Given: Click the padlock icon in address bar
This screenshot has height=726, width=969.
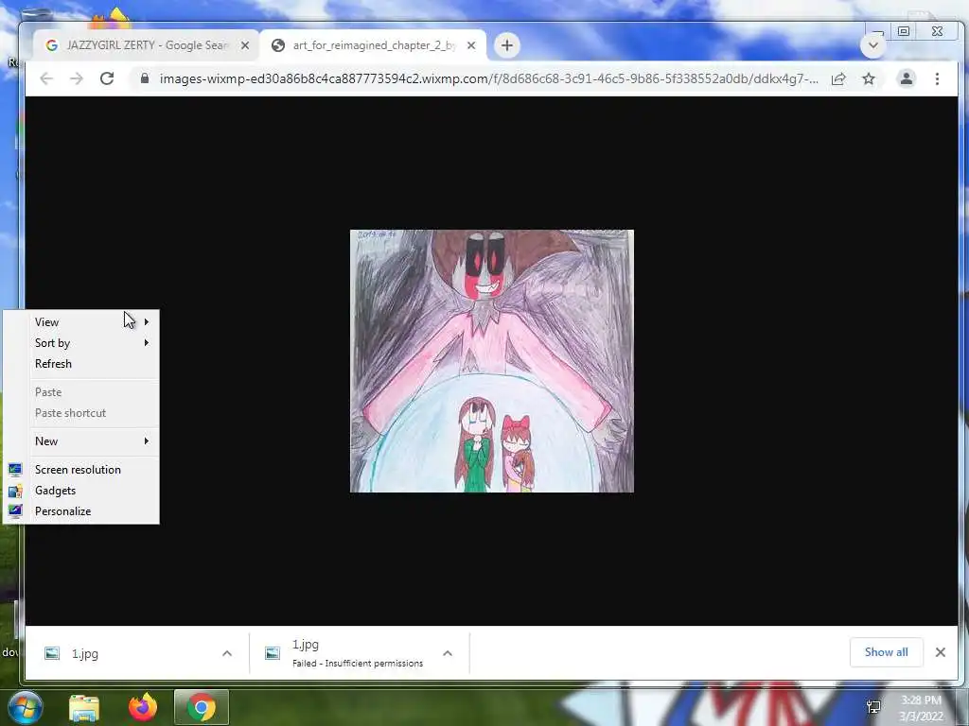Looking at the screenshot, I should point(145,78).
